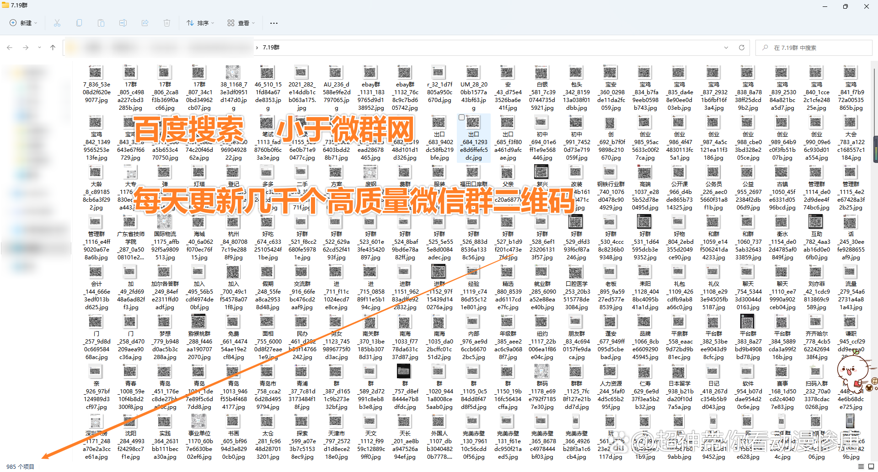
Task: Click the 985 个项目 status text
Action: 20,467
